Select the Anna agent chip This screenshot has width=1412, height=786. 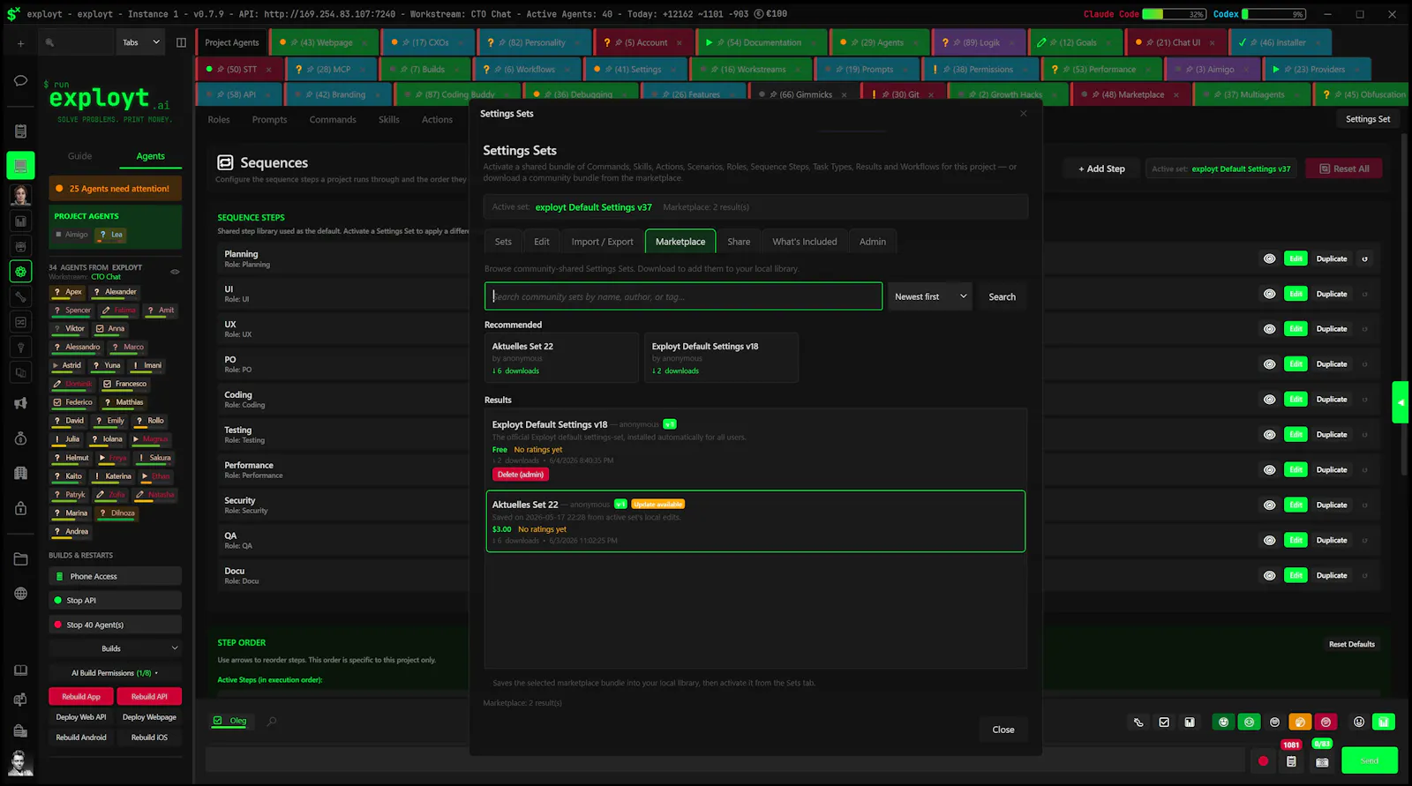[x=110, y=328]
